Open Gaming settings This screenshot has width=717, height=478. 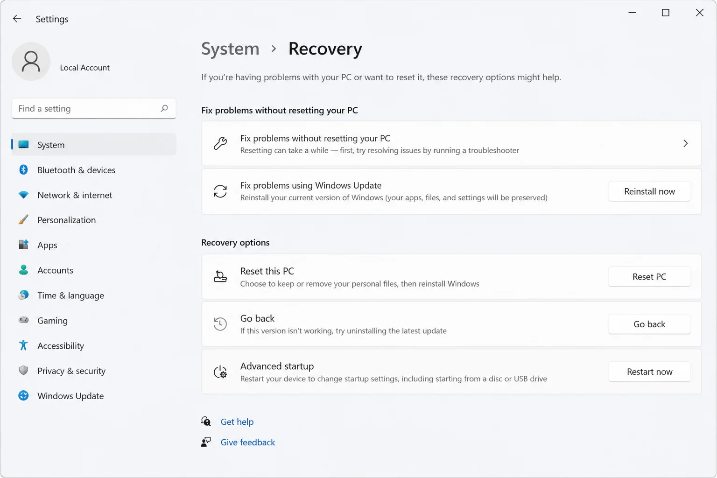point(94,321)
